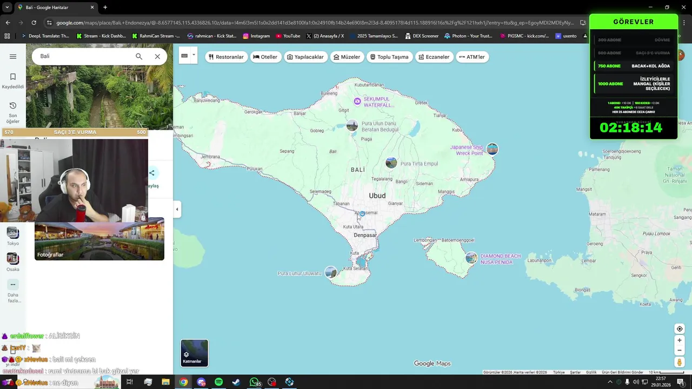Image resolution: width=692 pixels, height=389 pixels.
Task: Open the Fotoğraflar photo thumbnail
Action: (x=99, y=239)
